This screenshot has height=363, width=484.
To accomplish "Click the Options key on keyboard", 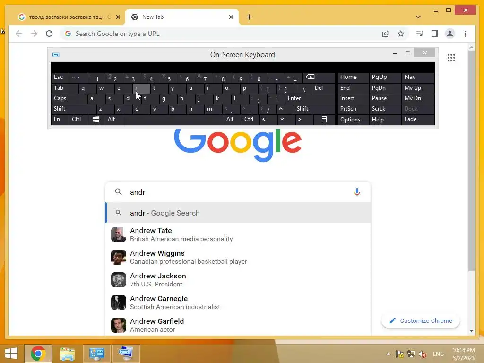I will click(353, 120).
